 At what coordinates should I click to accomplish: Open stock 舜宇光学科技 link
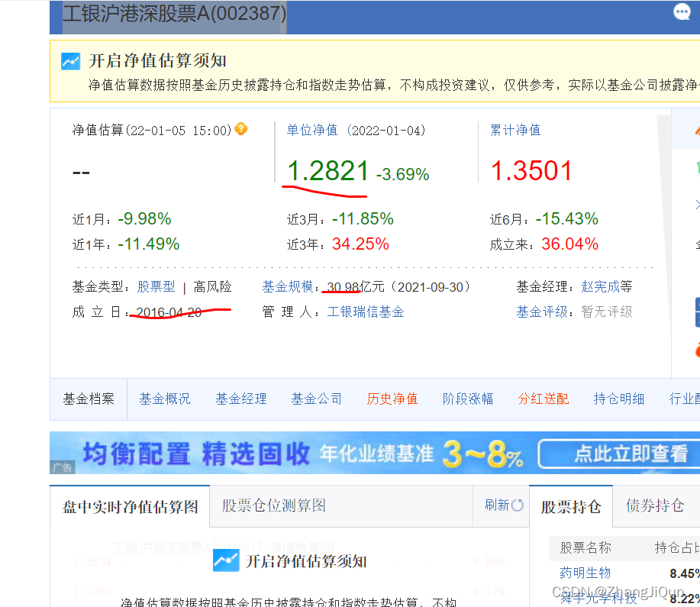coord(598,598)
